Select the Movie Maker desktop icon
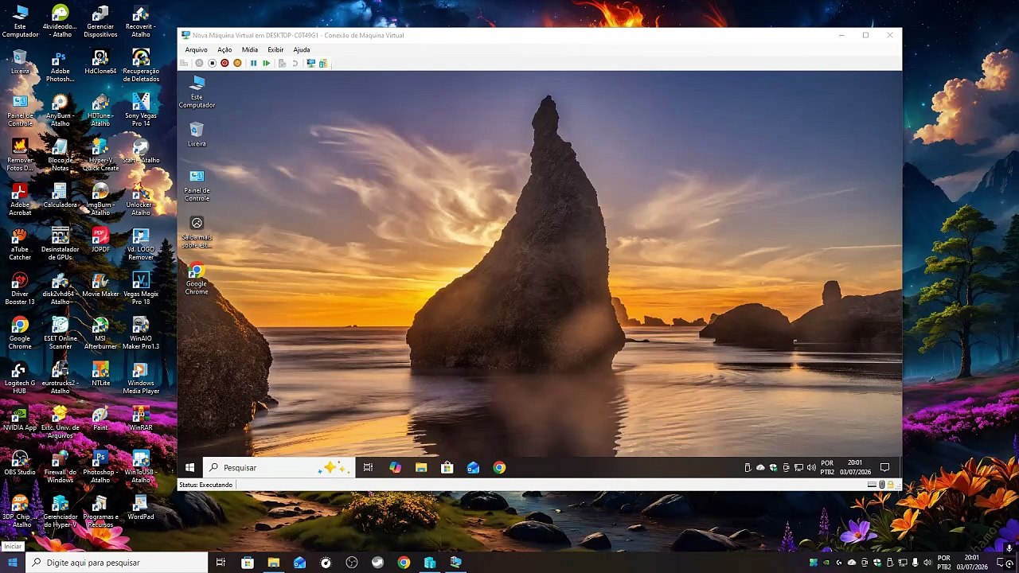 coord(100,284)
